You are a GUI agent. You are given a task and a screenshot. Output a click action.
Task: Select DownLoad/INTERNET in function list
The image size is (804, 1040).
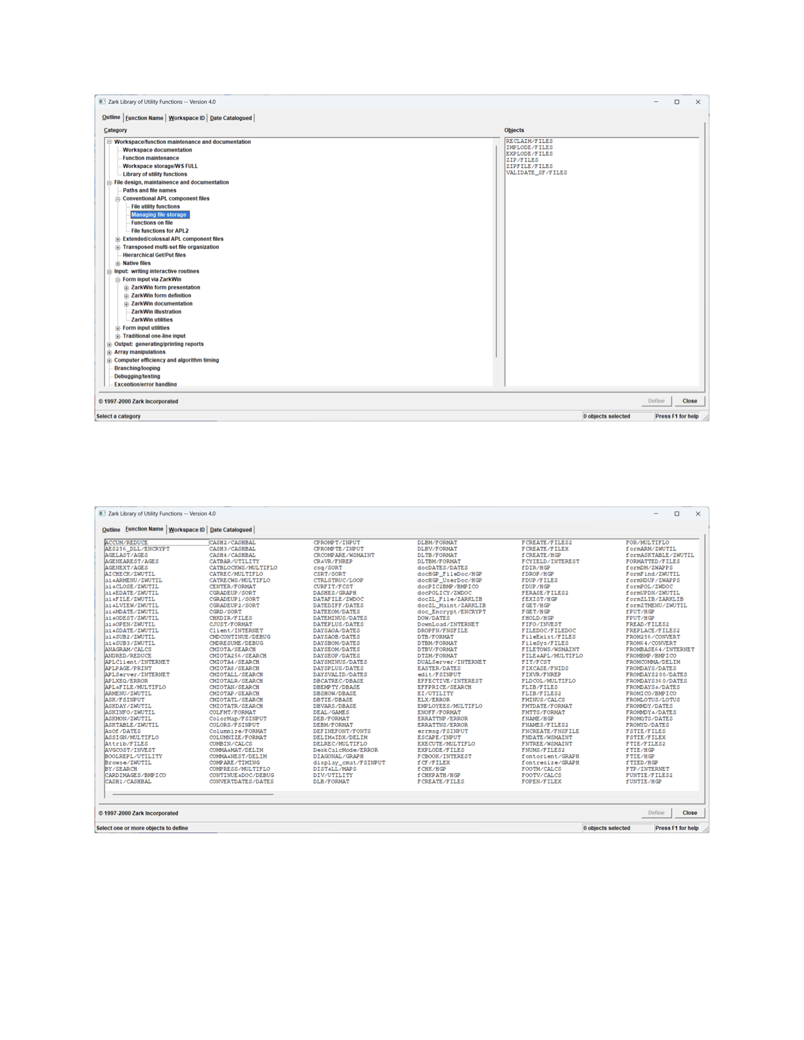point(448,624)
